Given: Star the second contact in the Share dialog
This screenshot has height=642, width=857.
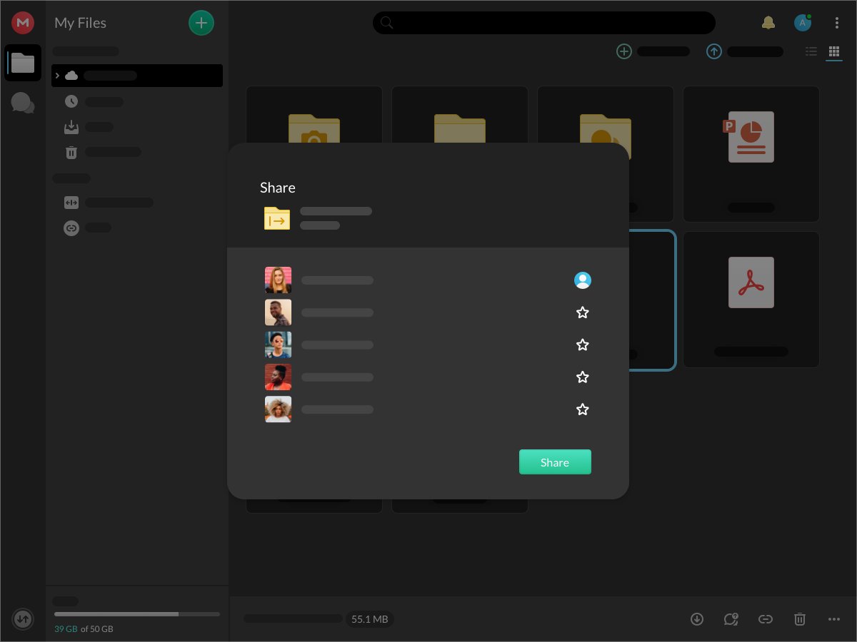Looking at the screenshot, I should click(582, 312).
